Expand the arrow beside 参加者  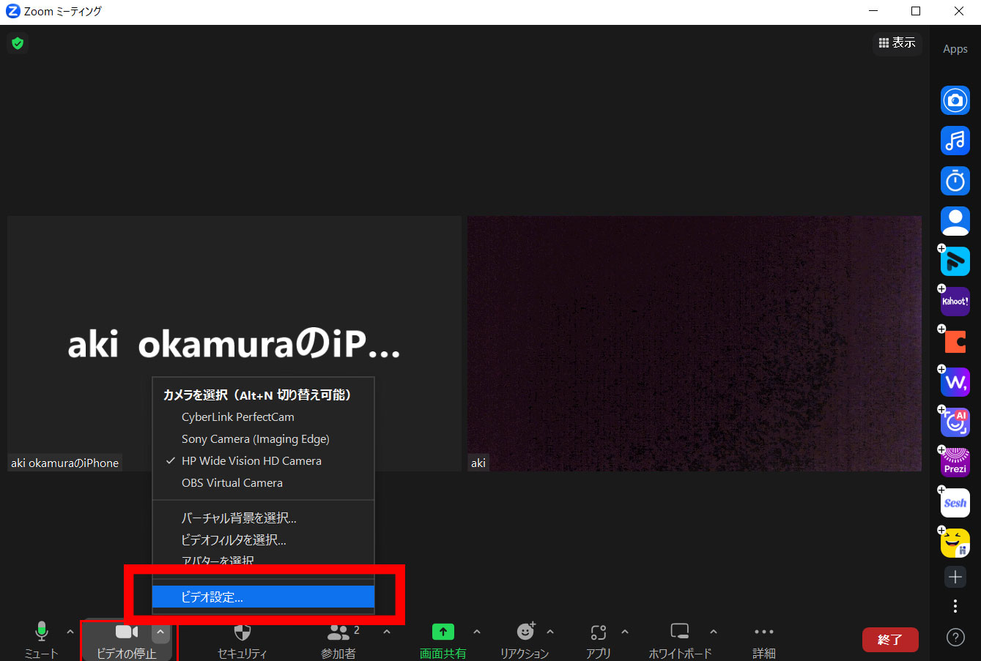387,632
